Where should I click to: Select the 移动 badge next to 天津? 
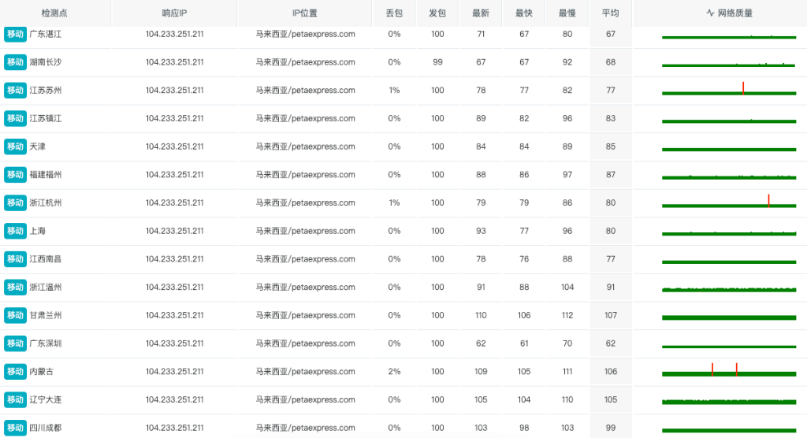tap(15, 147)
